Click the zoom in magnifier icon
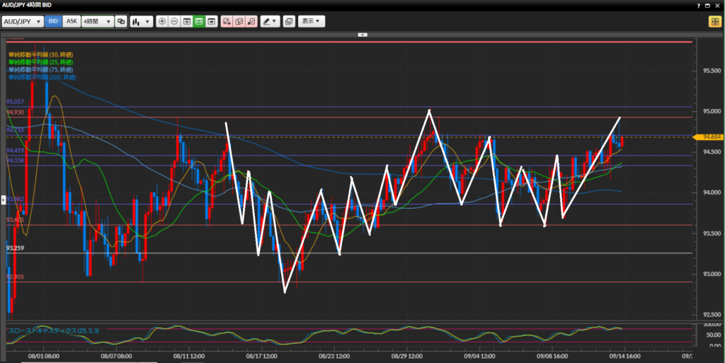725x363 pixels. [x=162, y=21]
